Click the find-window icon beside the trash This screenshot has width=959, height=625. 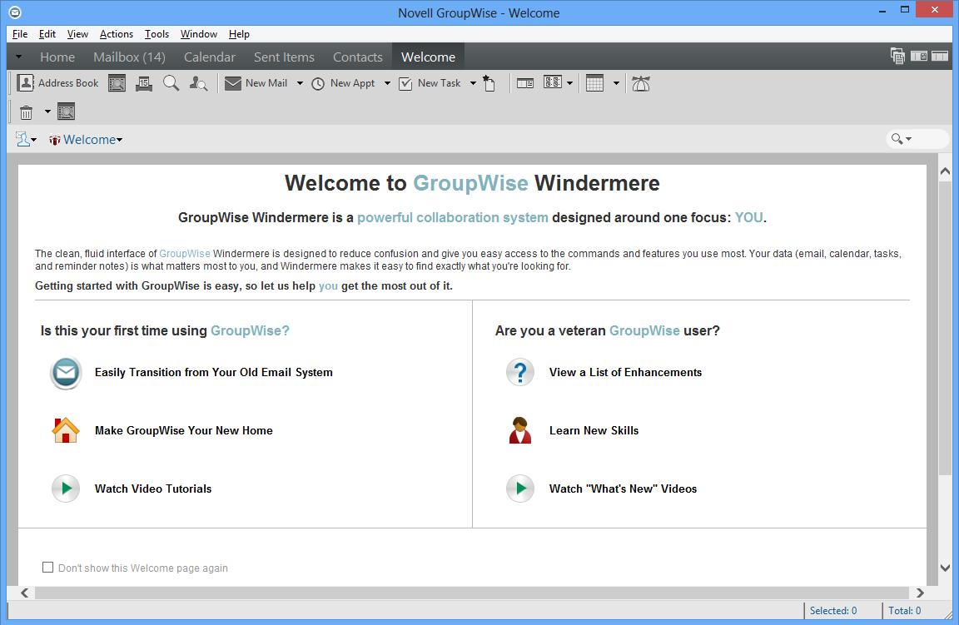tap(66, 112)
